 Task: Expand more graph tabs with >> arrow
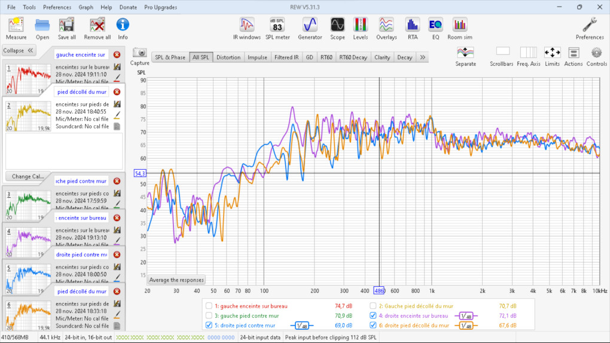tap(422, 57)
